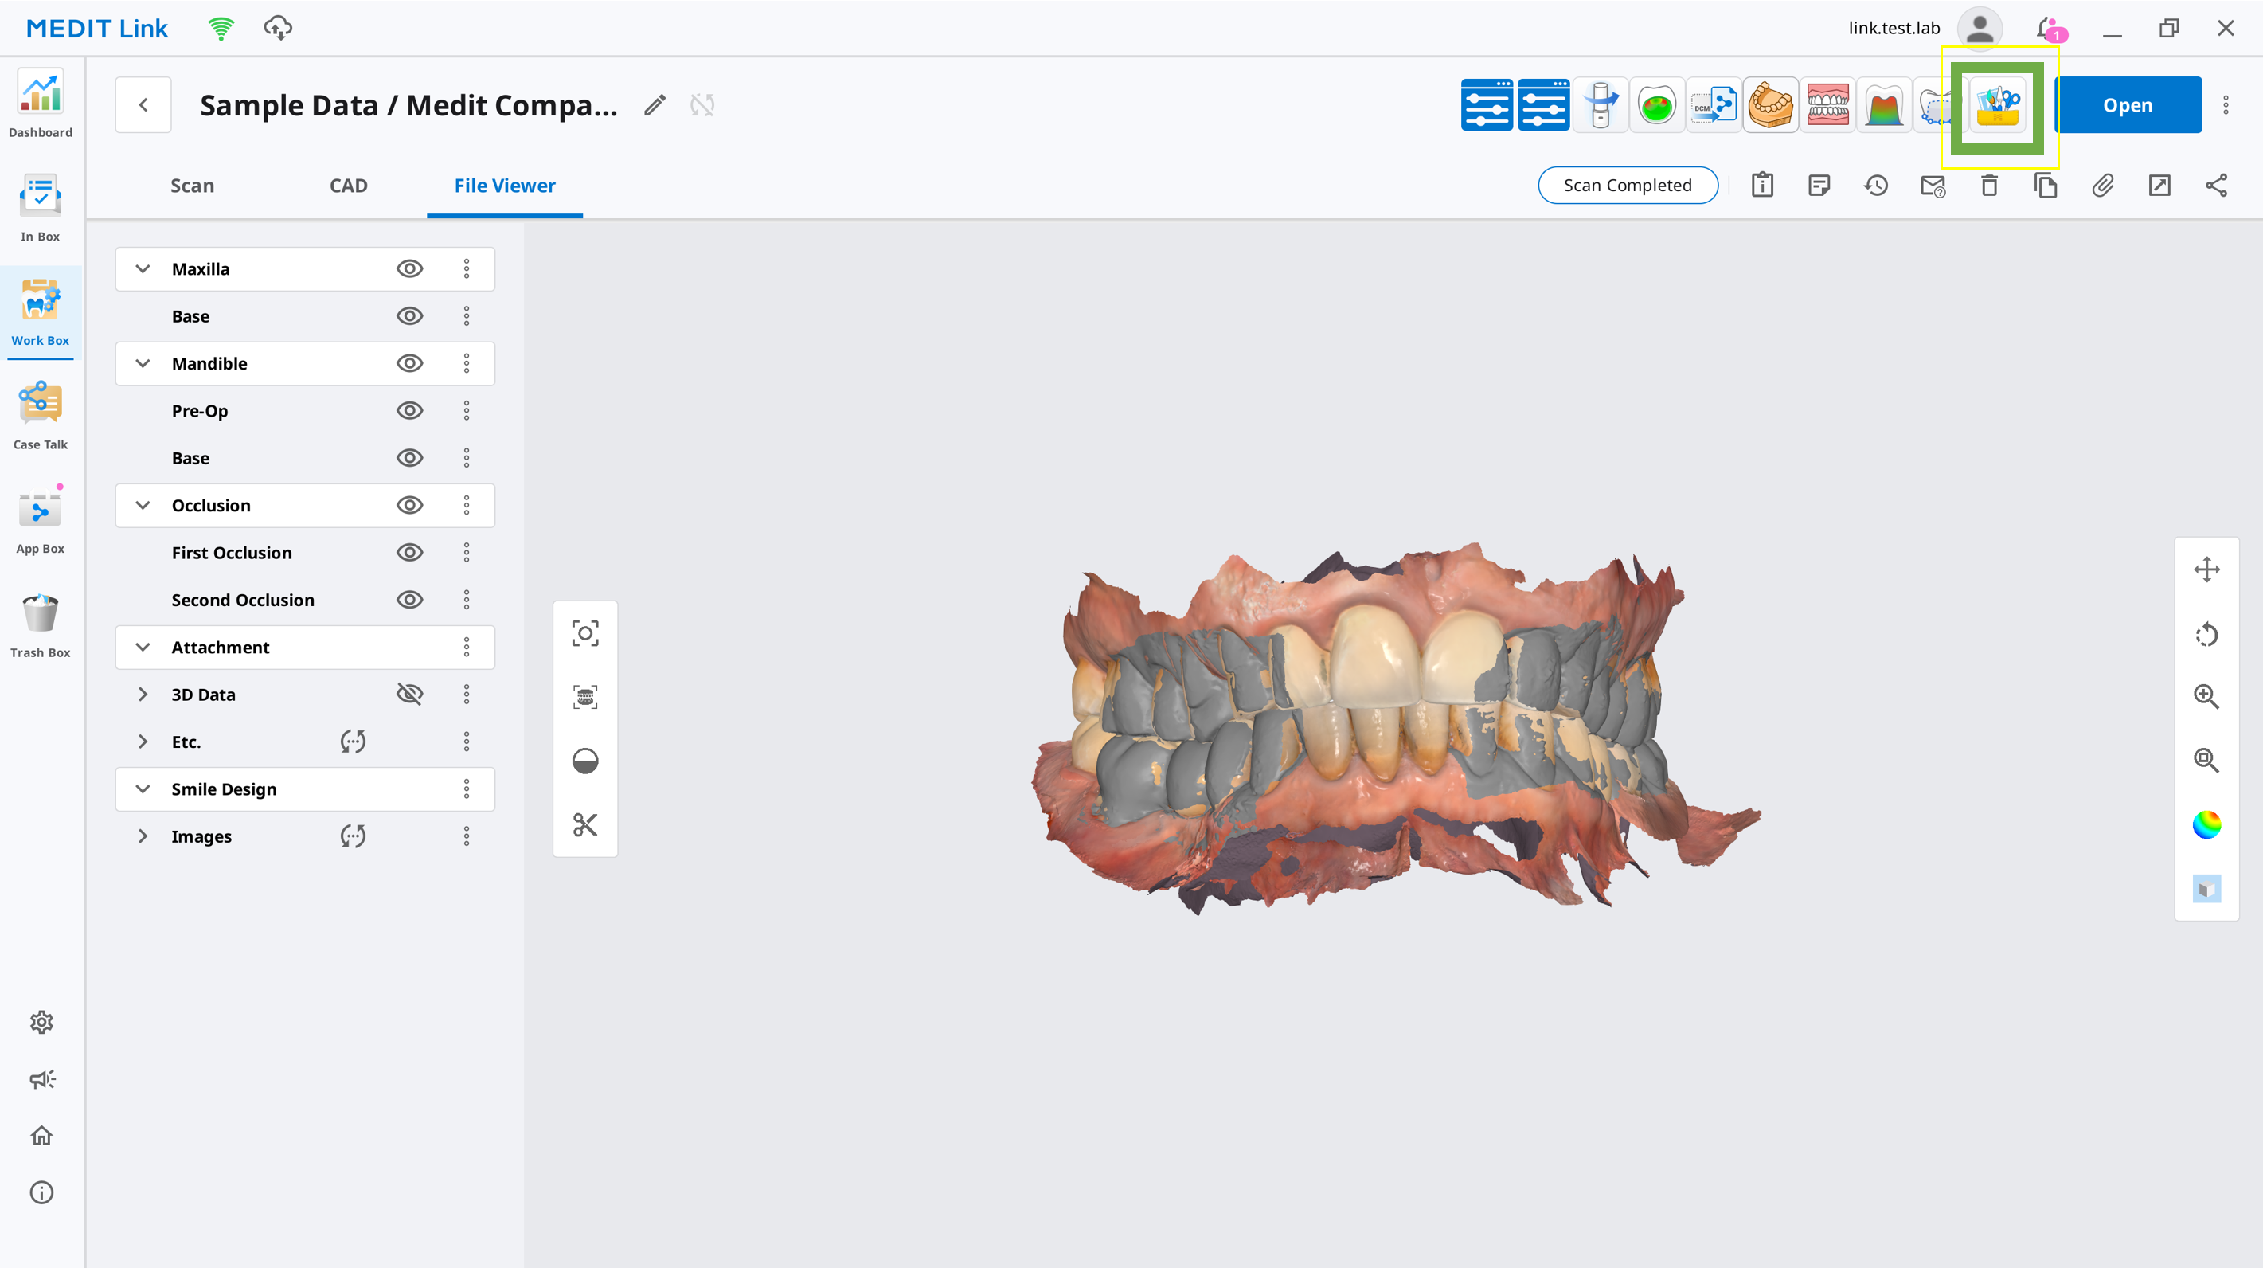2263x1268 pixels.
Task: Attach a file with paperclip icon
Action: (x=2102, y=186)
